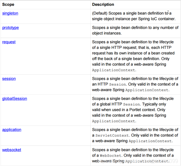The height and width of the screenshot is (167, 181).
Task: Select the singleton description starting '(Default) Scopes'
Action: click(134, 16)
